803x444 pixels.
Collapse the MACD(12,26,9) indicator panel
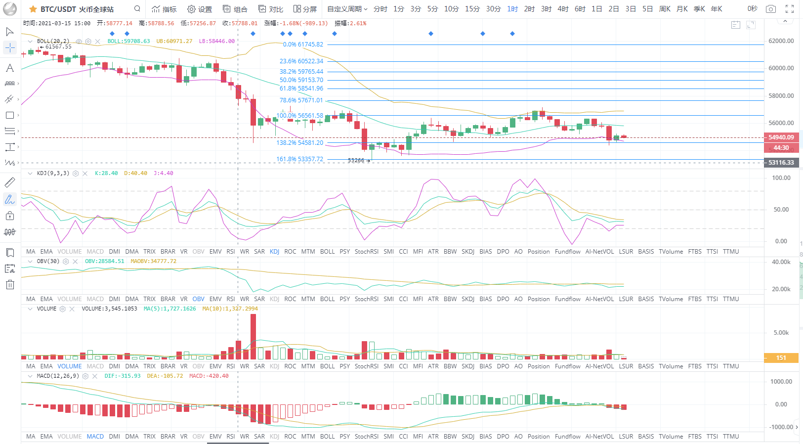click(30, 376)
